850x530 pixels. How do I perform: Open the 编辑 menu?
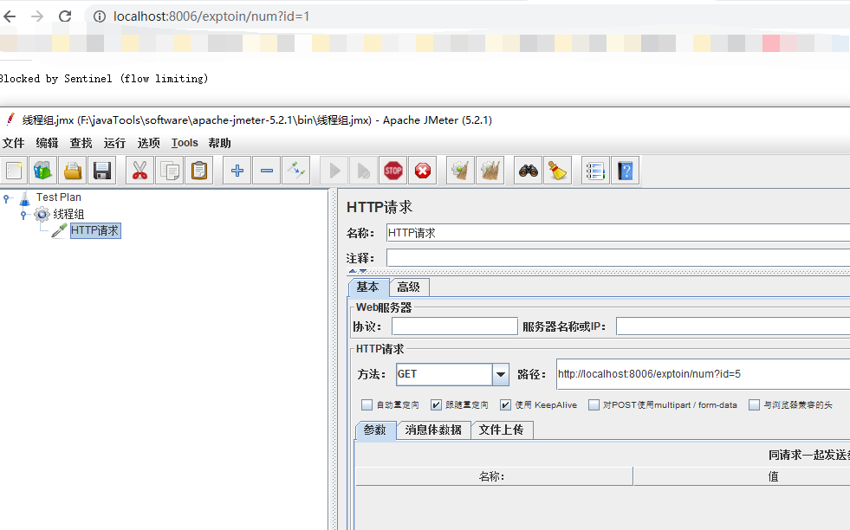47,143
